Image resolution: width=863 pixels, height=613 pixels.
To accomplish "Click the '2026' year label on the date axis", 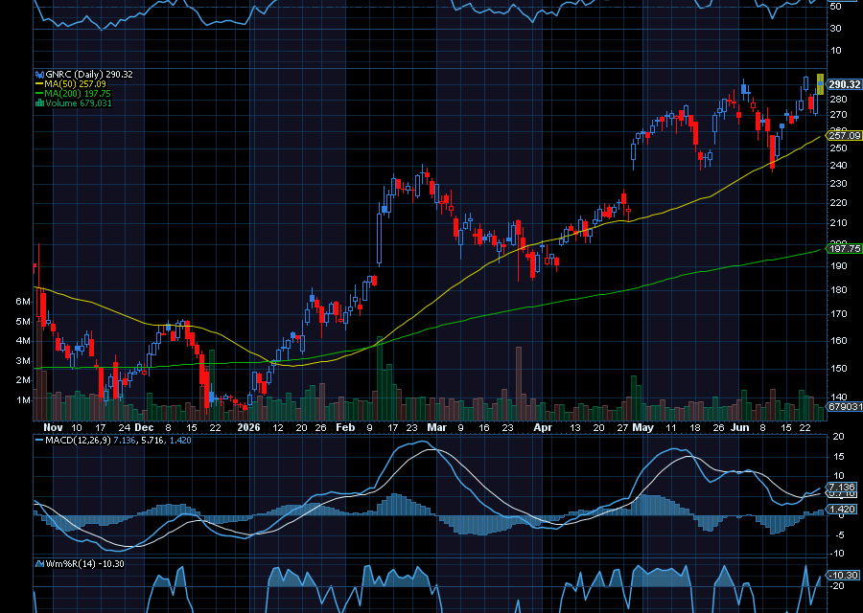I will 248,428.
